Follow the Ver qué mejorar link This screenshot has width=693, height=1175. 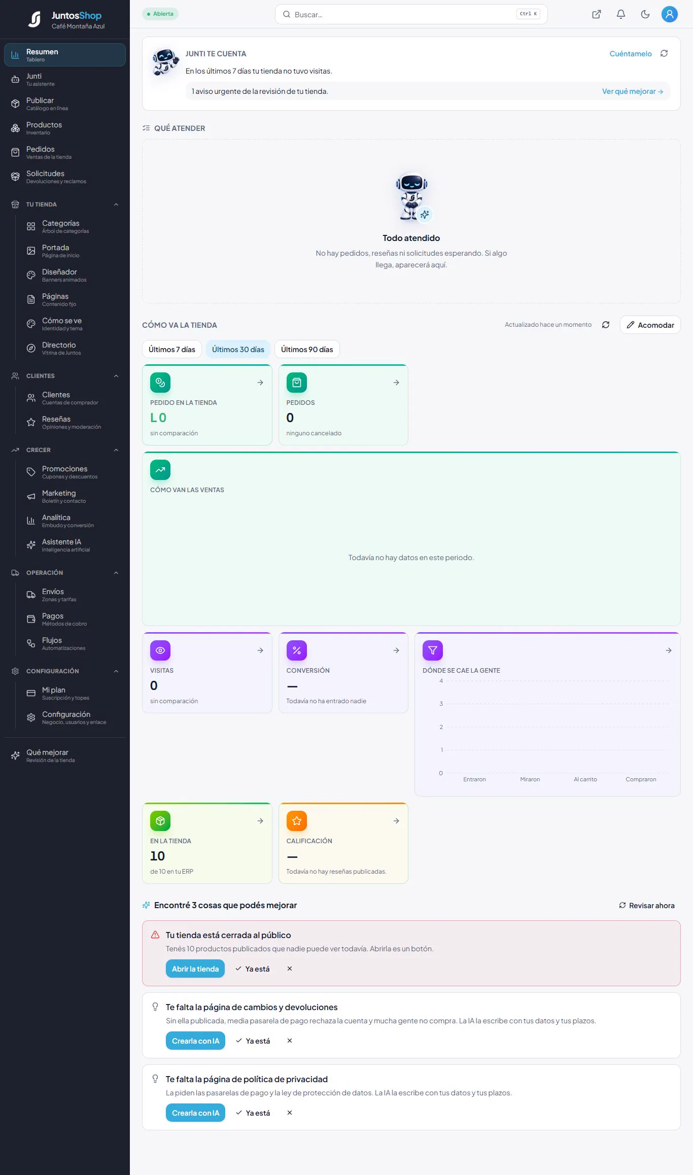(x=632, y=91)
